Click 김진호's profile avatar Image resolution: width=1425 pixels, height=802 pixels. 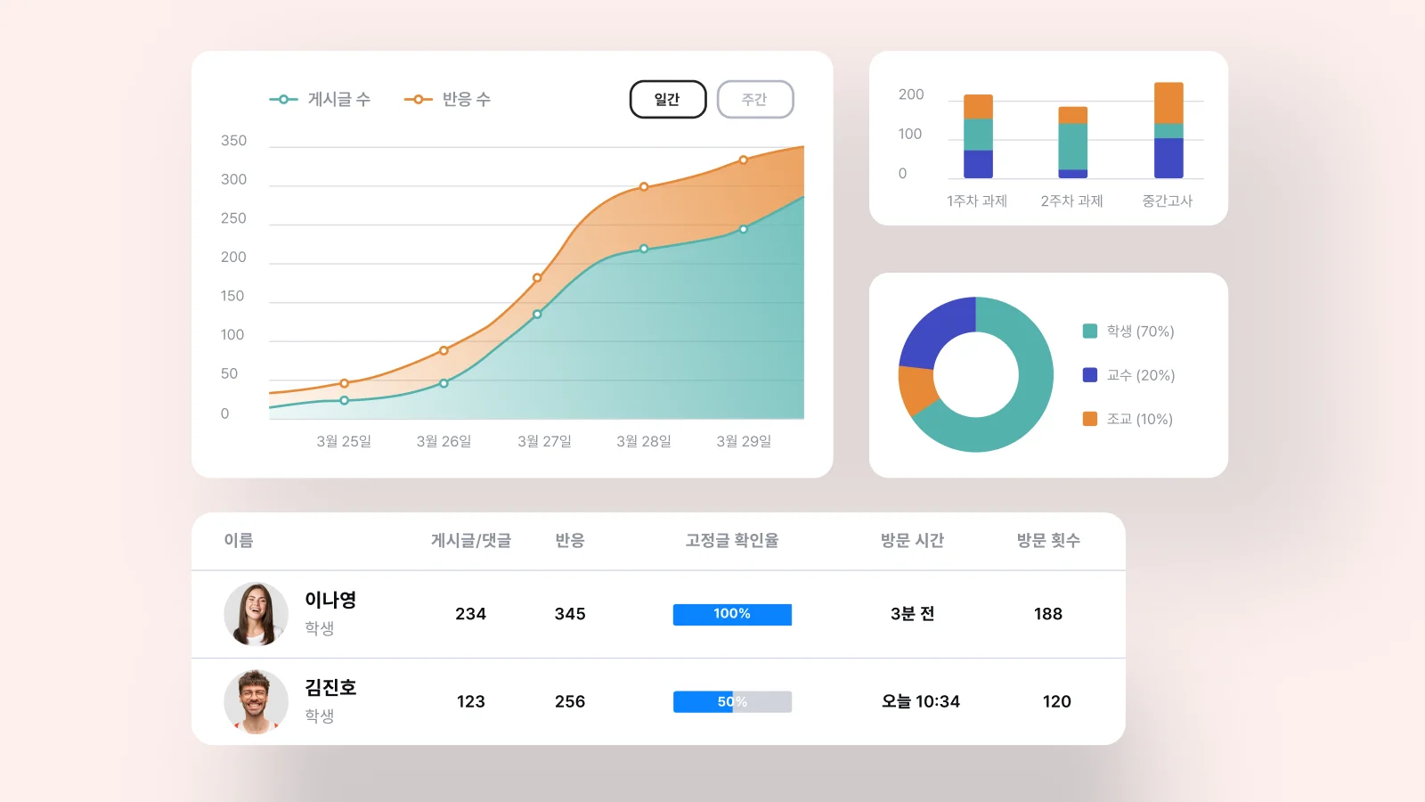(x=256, y=701)
